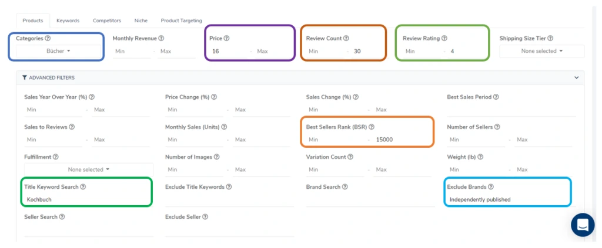This screenshot has width=602, height=248.
Task: Open the chat support bubble
Action: 583,225
